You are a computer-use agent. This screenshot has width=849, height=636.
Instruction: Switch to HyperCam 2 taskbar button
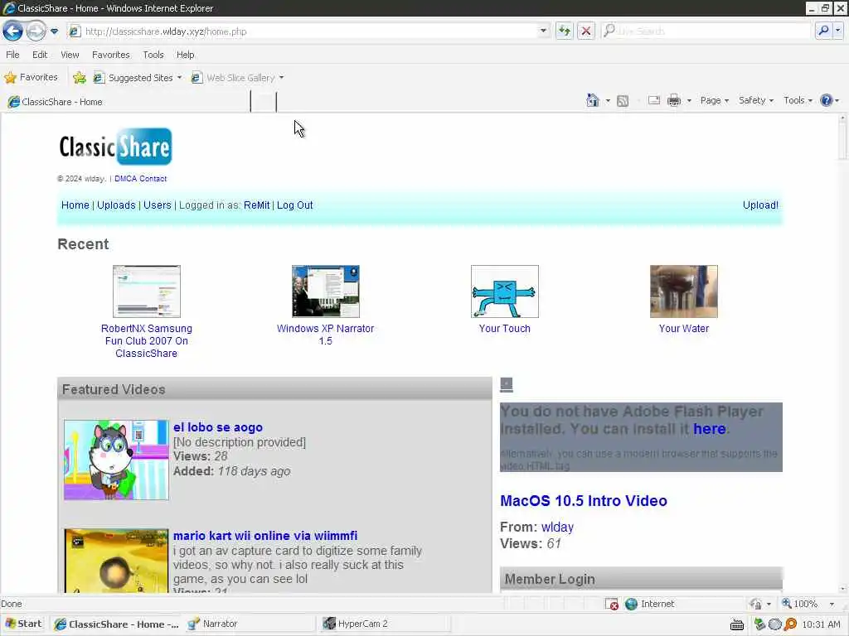385,624
